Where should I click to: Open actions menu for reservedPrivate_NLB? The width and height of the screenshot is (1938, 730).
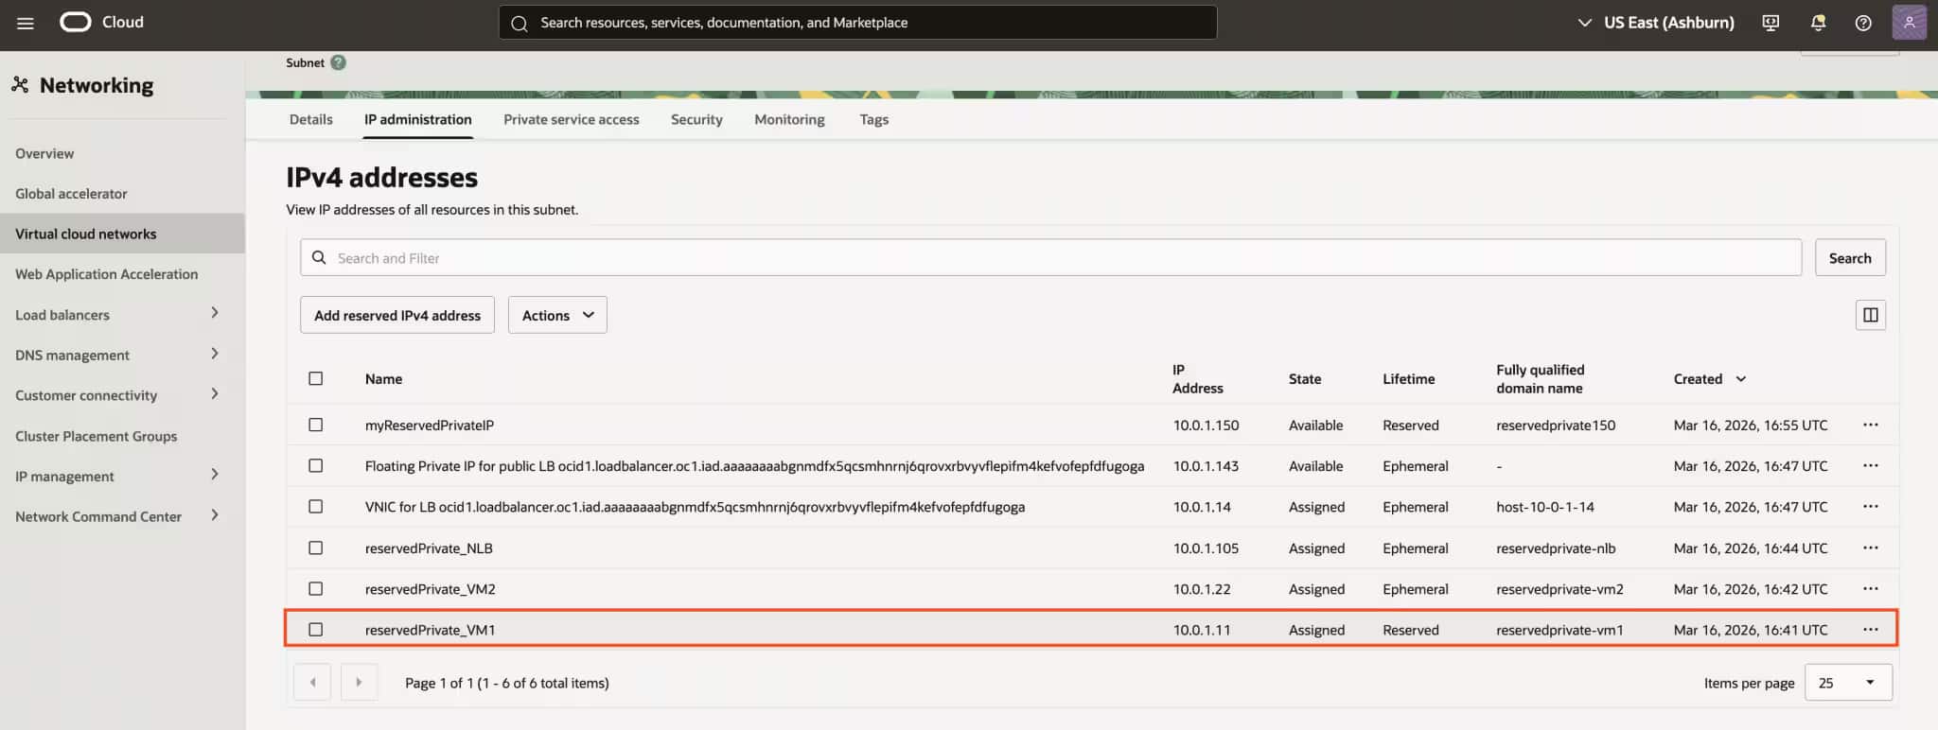click(1870, 547)
